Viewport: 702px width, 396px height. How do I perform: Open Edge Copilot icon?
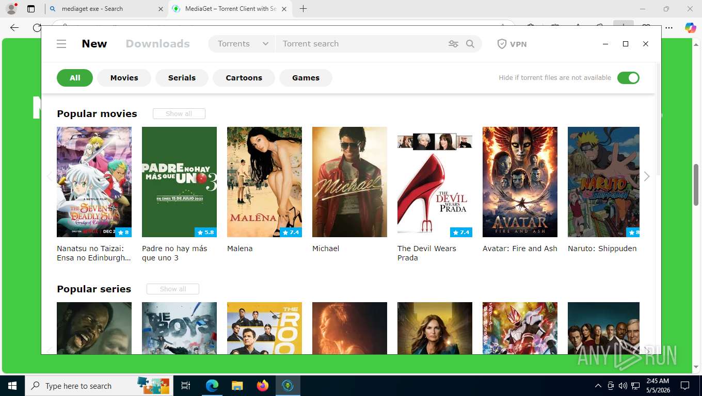tap(690, 28)
